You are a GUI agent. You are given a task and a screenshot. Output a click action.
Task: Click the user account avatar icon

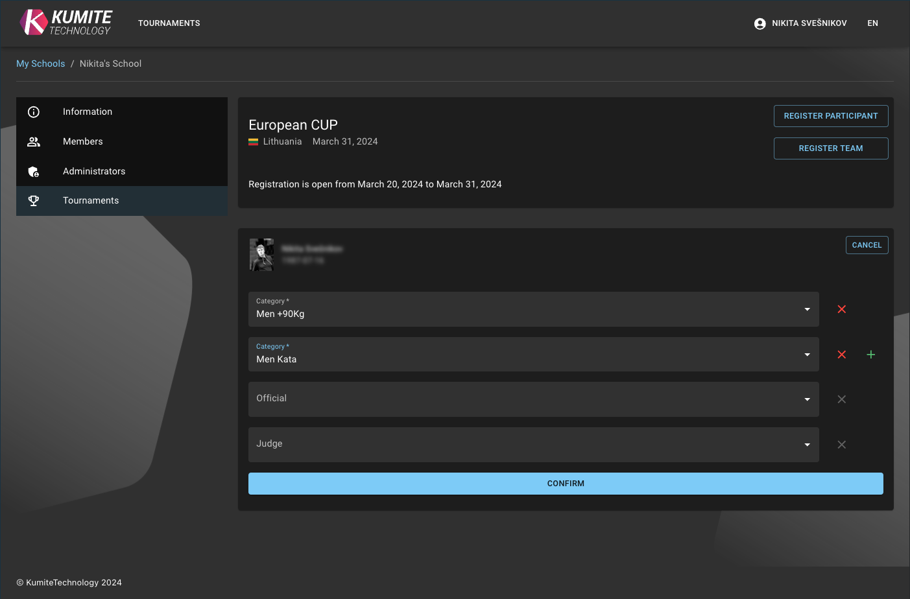click(760, 23)
